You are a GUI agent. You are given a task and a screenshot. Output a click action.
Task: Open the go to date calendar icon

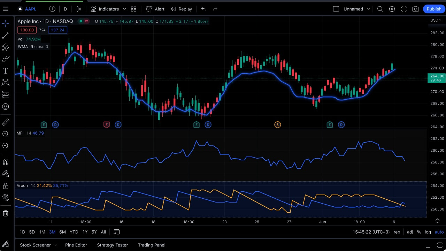pyautogui.click(x=117, y=232)
